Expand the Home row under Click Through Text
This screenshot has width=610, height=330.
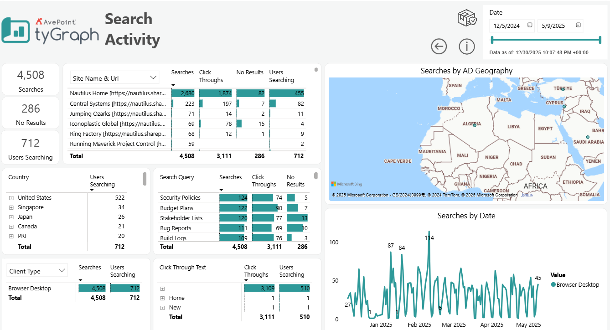[162, 298]
